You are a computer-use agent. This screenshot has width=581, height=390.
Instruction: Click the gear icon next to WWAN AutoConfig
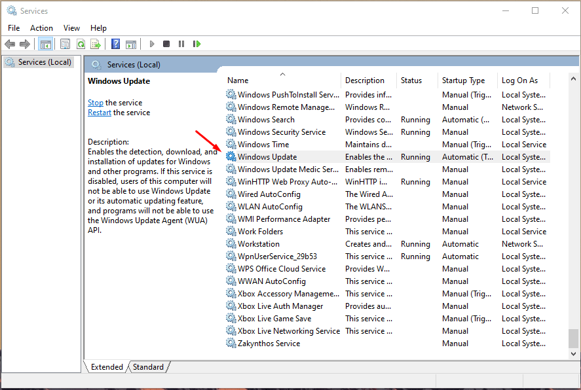231,281
